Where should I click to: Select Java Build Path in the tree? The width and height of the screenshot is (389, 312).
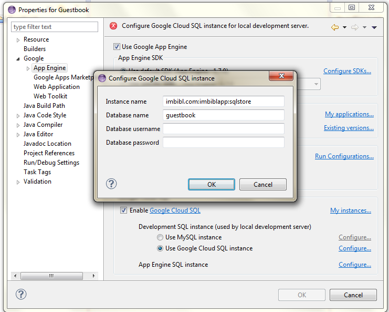pyautogui.click(x=44, y=106)
